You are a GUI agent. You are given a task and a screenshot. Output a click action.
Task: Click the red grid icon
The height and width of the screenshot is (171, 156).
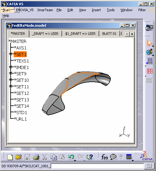coord(150,71)
